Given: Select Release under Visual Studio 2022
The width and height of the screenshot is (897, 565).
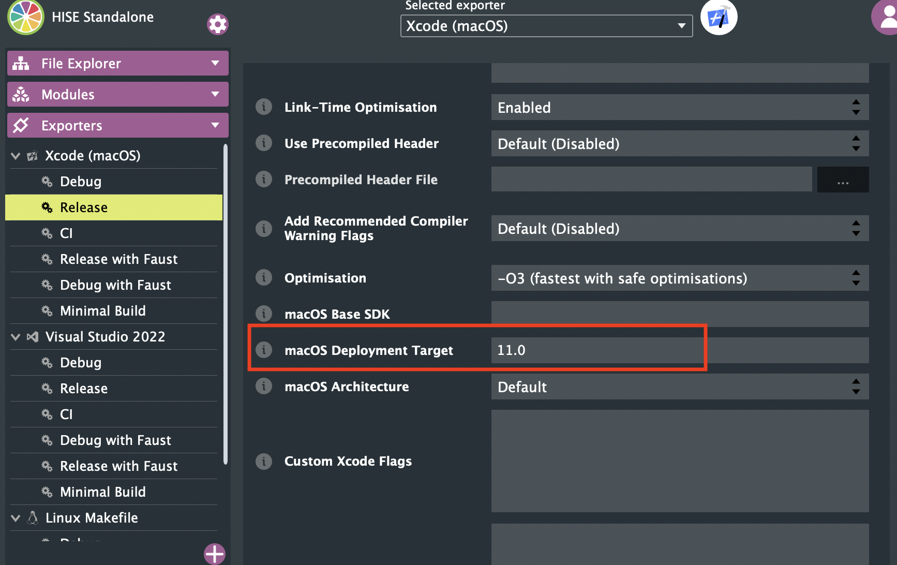Looking at the screenshot, I should (x=114, y=389).
